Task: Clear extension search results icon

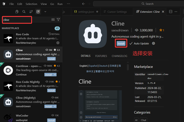Action: [x=53, y=20]
